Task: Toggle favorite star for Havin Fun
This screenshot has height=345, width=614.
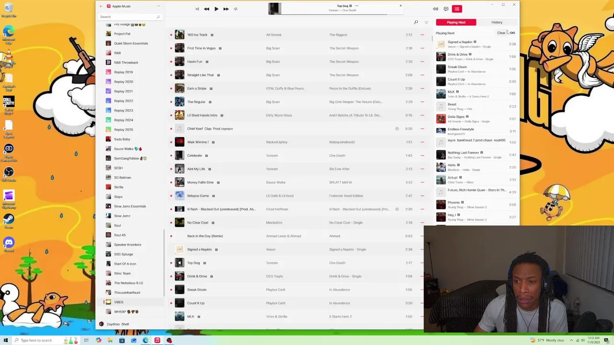Action: click(x=171, y=61)
